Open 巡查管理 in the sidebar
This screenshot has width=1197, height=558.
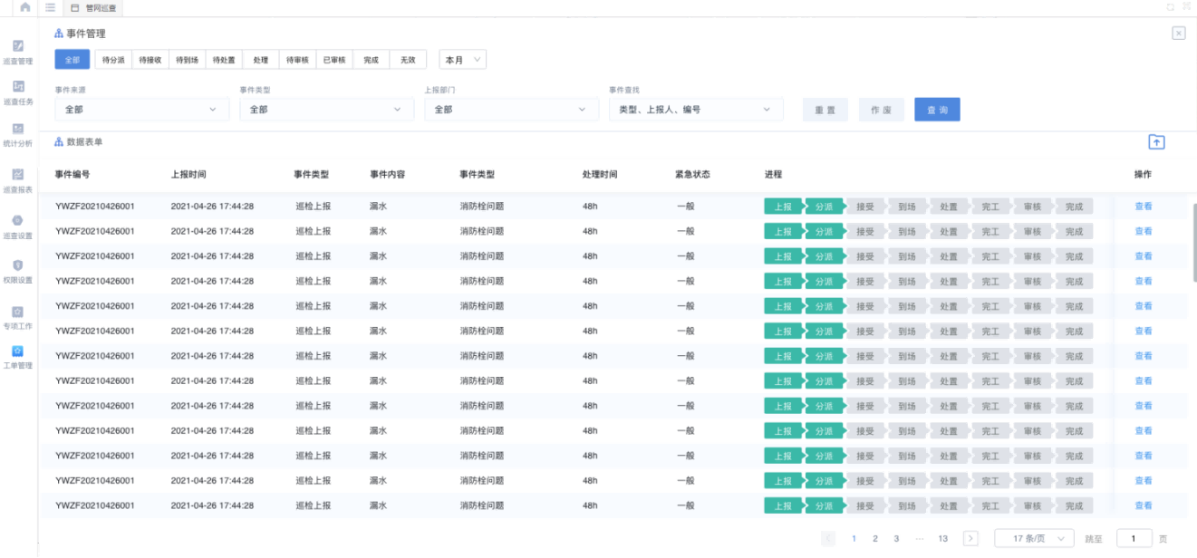point(18,52)
